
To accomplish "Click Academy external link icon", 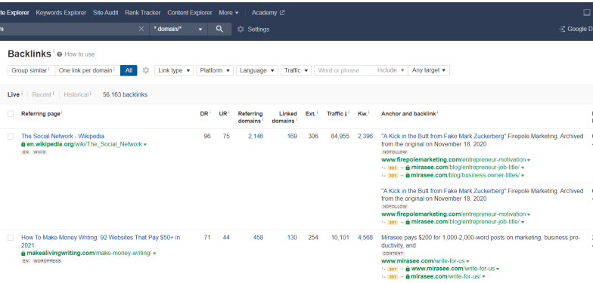I will point(281,13).
